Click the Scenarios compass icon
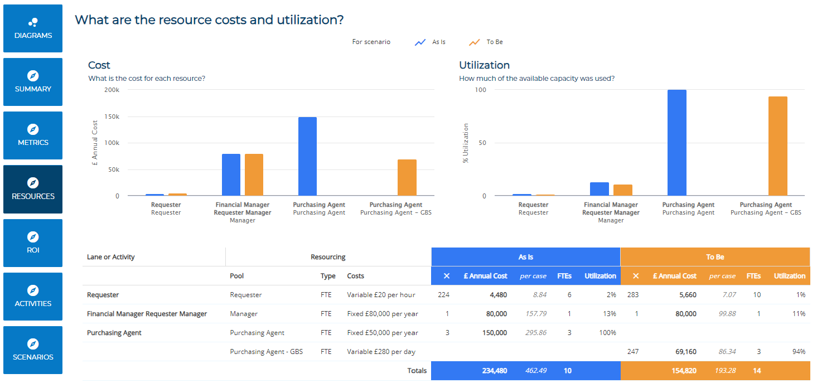The width and height of the screenshot is (817, 388). 33,344
